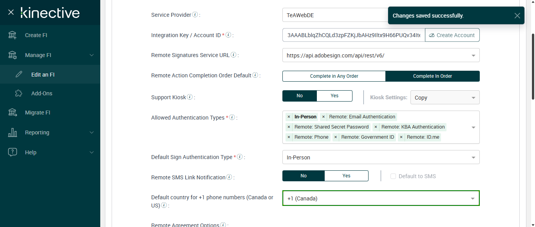Enable Remote SMS Link Notification Yes

coord(346,176)
